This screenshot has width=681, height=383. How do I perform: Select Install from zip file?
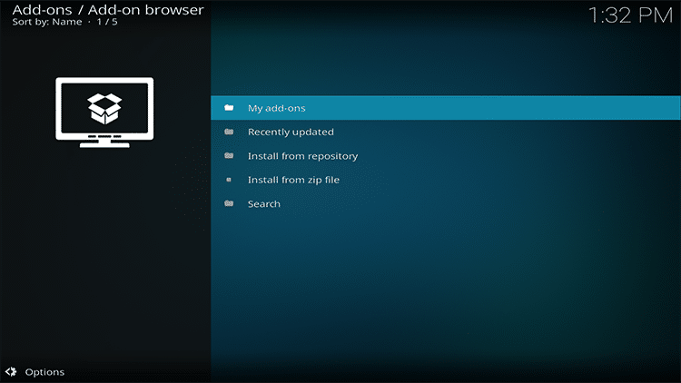tap(446, 180)
